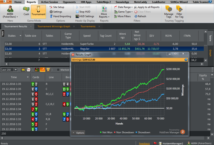This screenshot has width=214, height=145.
Task: Toggle the Marked checkbox
Action: click(58, 70)
